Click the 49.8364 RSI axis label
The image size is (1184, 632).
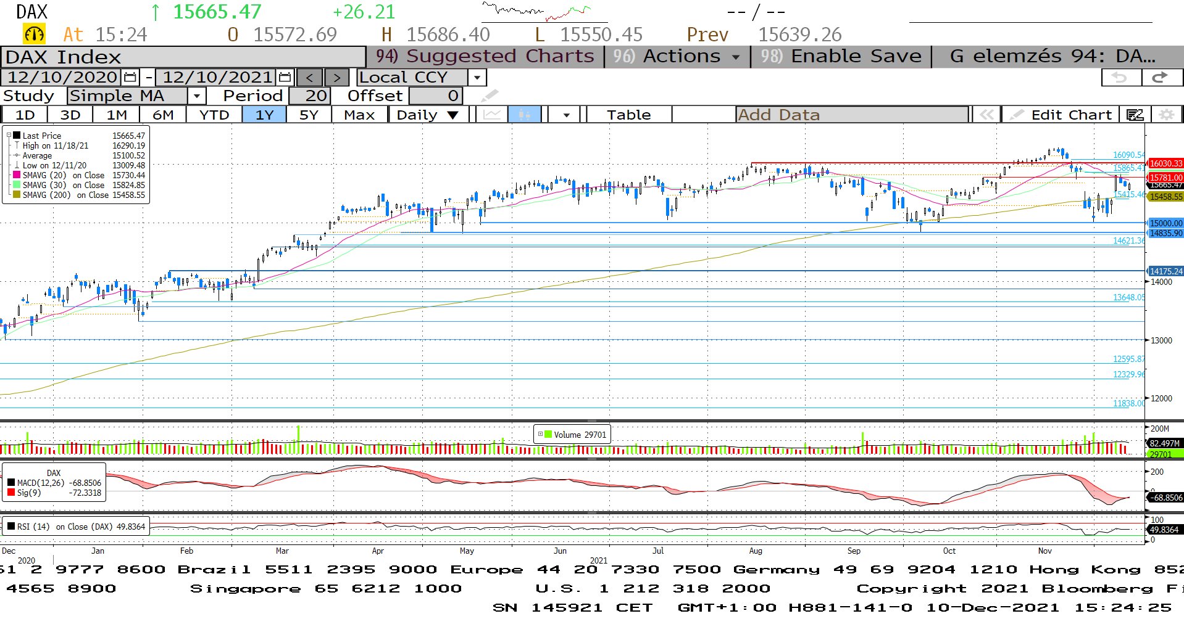[1164, 530]
